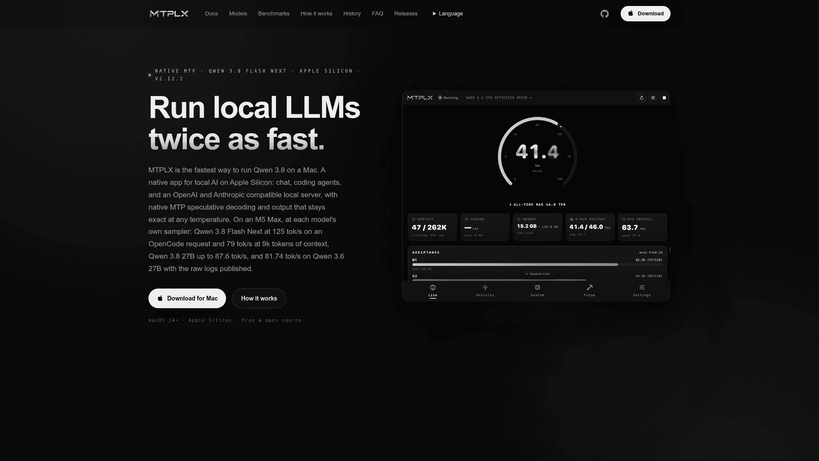Click the 'NATIVE MTP · QWEN 3.8 FLASH NEXT' tagline

click(221, 71)
